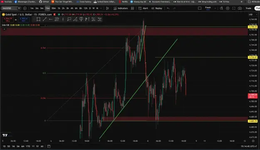Take a chart snapshot with camera icon
This screenshot has height=150, width=260.
click(x=240, y=8)
